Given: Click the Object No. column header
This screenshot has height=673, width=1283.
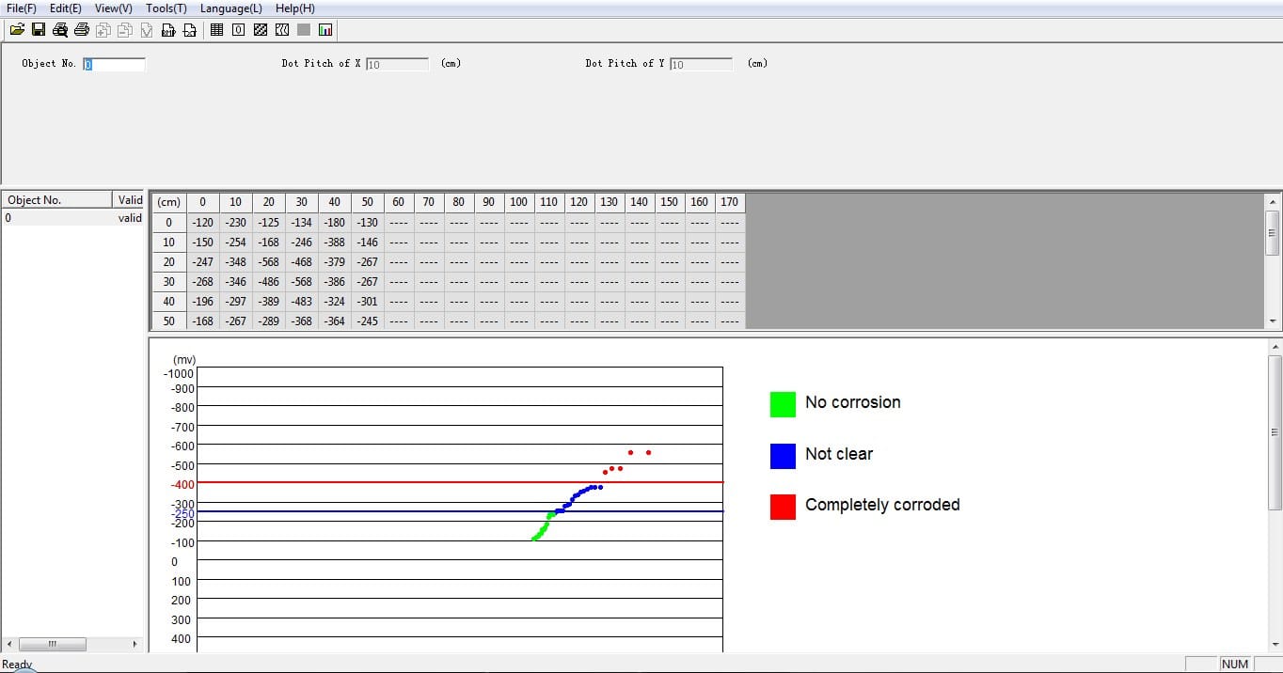Looking at the screenshot, I should click(x=56, y=200).
